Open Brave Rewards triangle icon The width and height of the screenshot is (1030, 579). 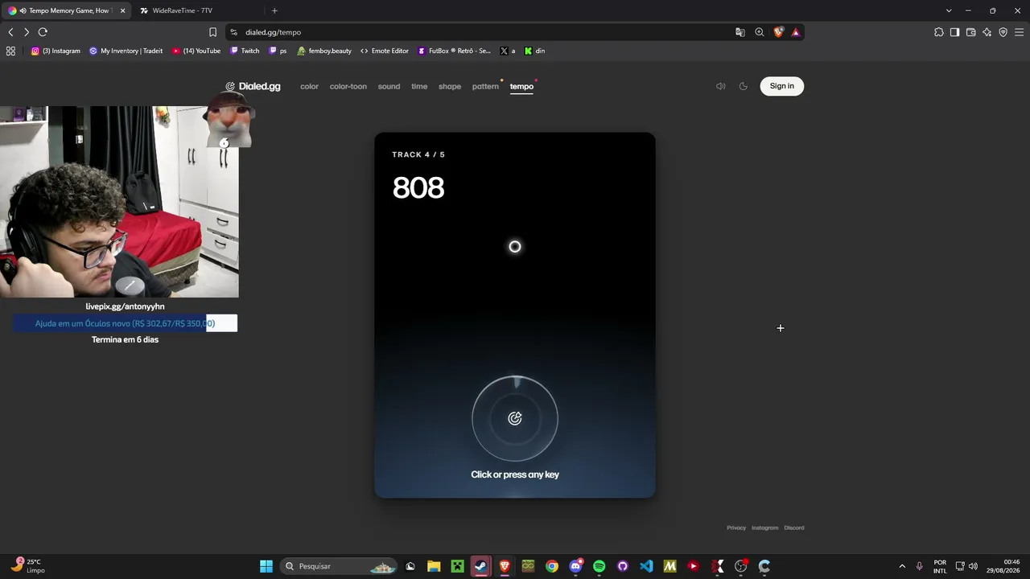pyautogui.click(x=795, y=32)
